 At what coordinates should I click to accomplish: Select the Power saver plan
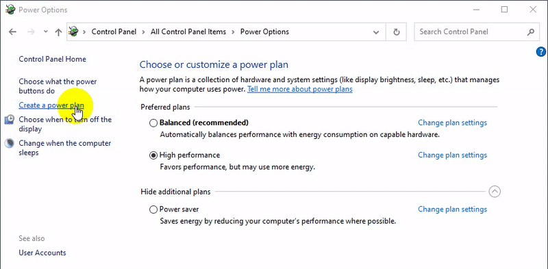[153, 209]
